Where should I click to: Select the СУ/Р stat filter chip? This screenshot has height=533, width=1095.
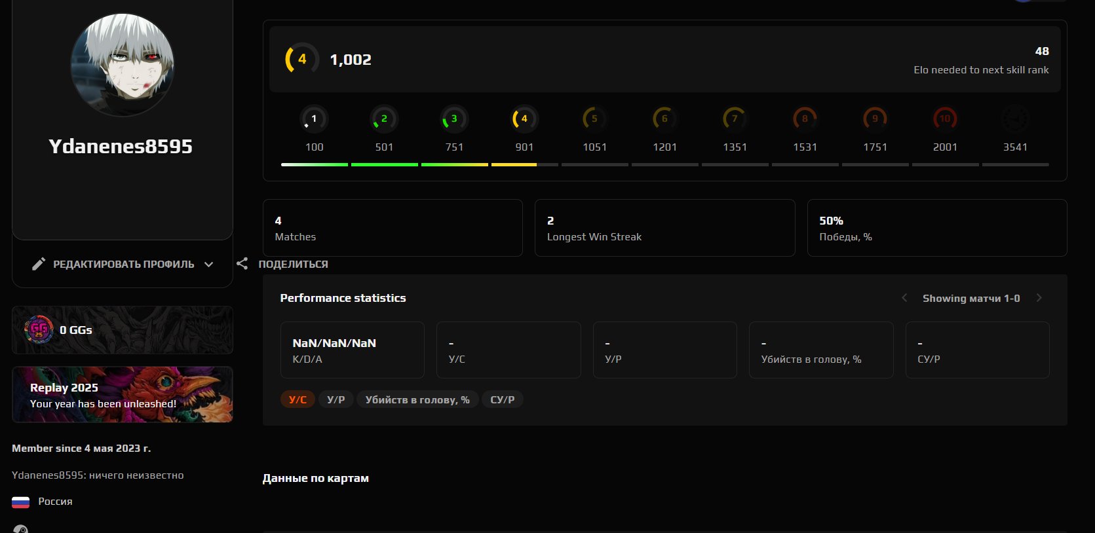503,399
